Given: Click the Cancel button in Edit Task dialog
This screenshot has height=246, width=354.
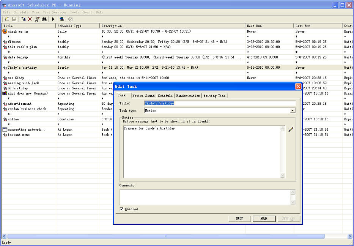Looking at the screenshot, I should coord(264,218).
